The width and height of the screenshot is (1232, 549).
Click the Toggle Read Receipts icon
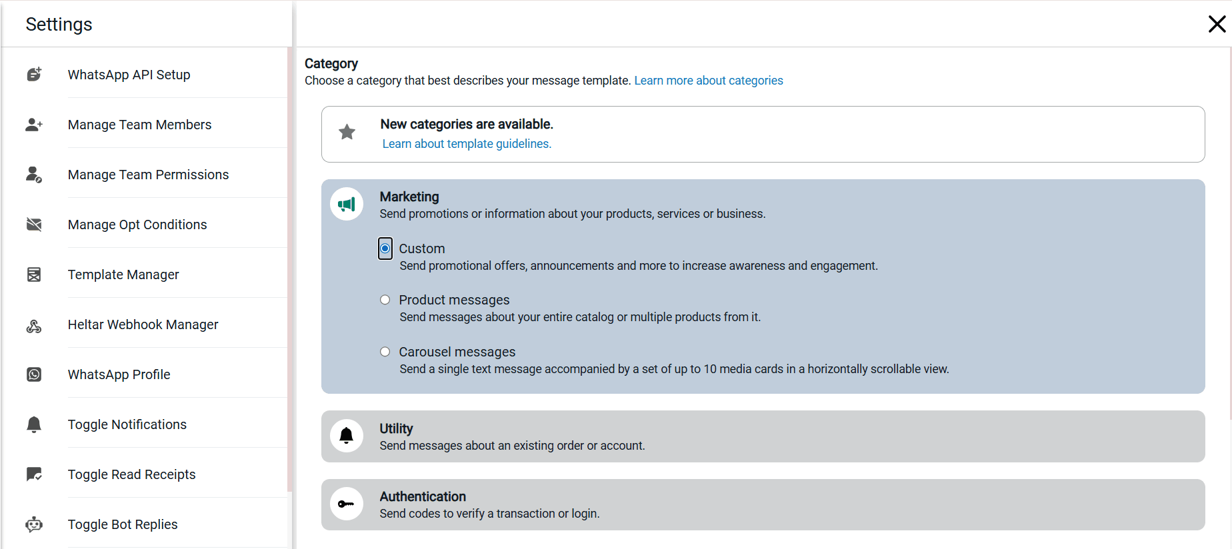[34, 474]
